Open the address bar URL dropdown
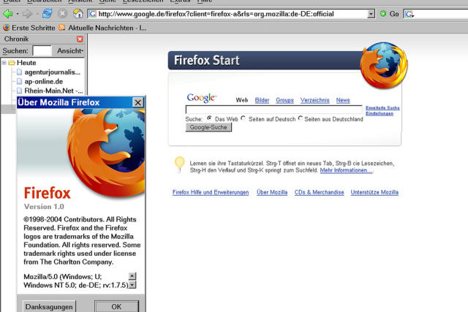The height and width of the screenshot is (312, 468). point(371,14)
